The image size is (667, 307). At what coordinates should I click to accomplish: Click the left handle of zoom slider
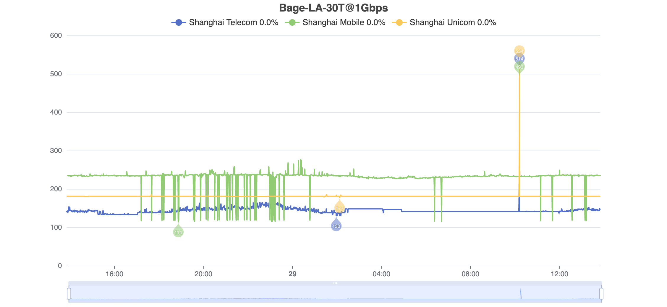69,294
